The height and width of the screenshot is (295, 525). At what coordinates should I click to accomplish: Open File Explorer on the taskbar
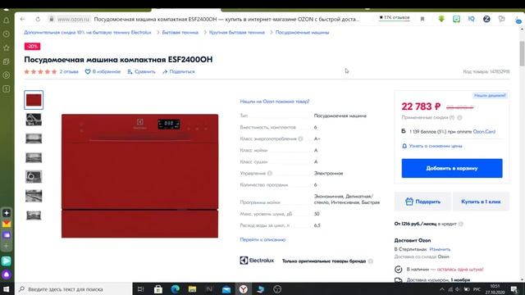click(192, 289)
